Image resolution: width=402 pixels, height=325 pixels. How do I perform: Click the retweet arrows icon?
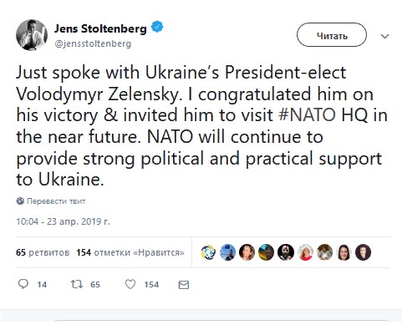pyautogui.click(x=76, y=284)
